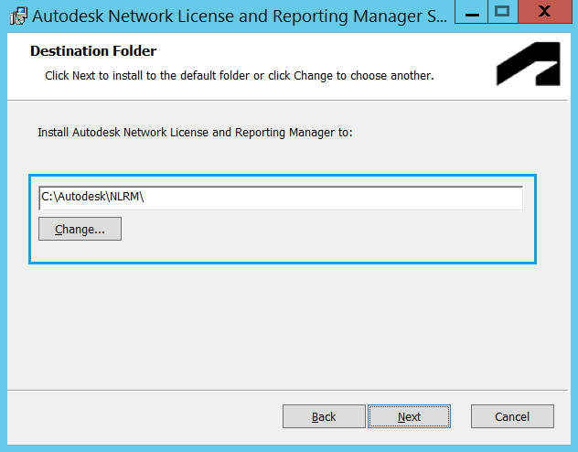Click Next to continue installation
The width and height of the screenshot is (578, 452).
[409, 417]
